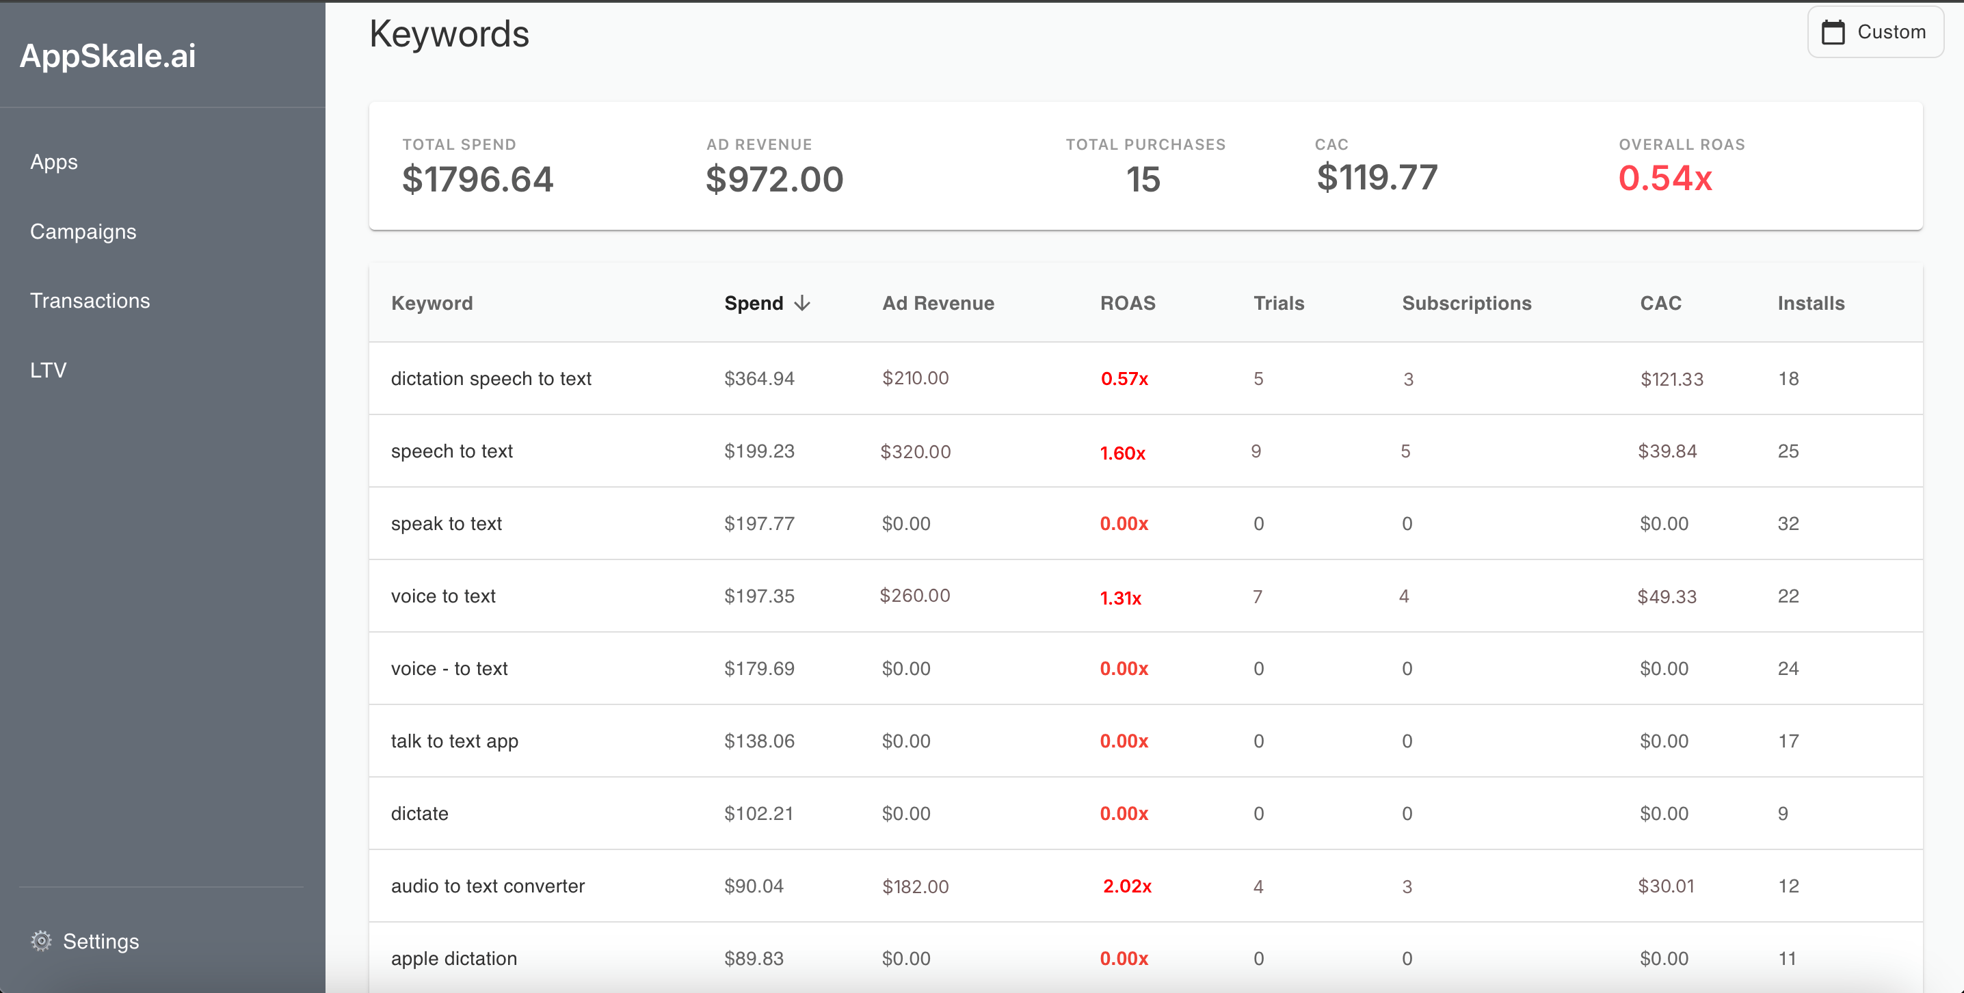Image resolution: width=1964 pixels, height=993 pixels.
Task: Sort keywords by the Trials column
Action: (1279, 302)
